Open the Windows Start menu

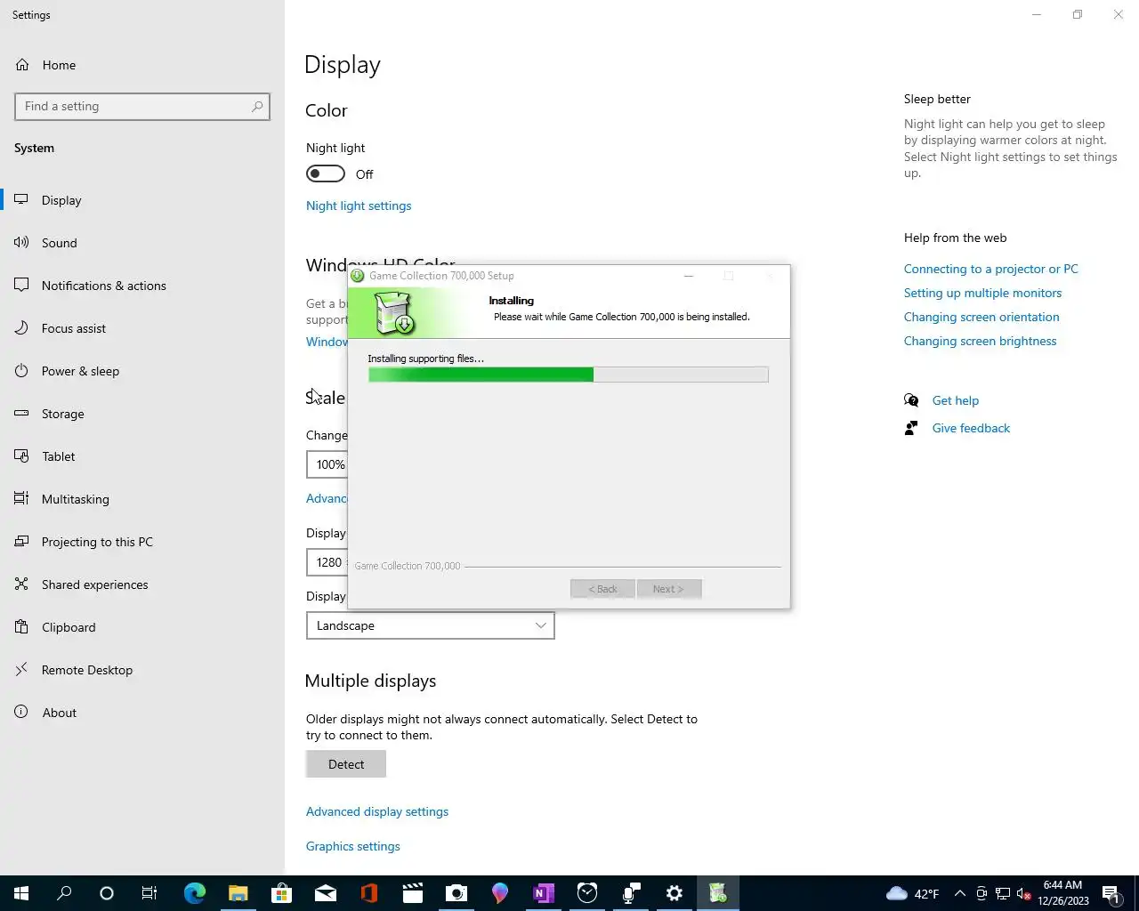pos(21,893)
